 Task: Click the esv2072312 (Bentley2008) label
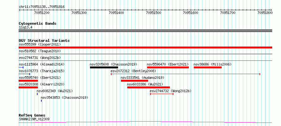(133, 71)
